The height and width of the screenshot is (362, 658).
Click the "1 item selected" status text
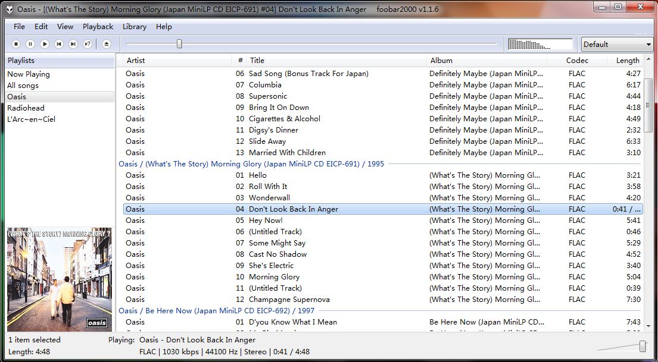coord(35,340)
